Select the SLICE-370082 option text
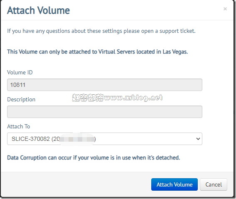Screen dimensions: 236x199 pyautogui.click(x=31, y=139)
